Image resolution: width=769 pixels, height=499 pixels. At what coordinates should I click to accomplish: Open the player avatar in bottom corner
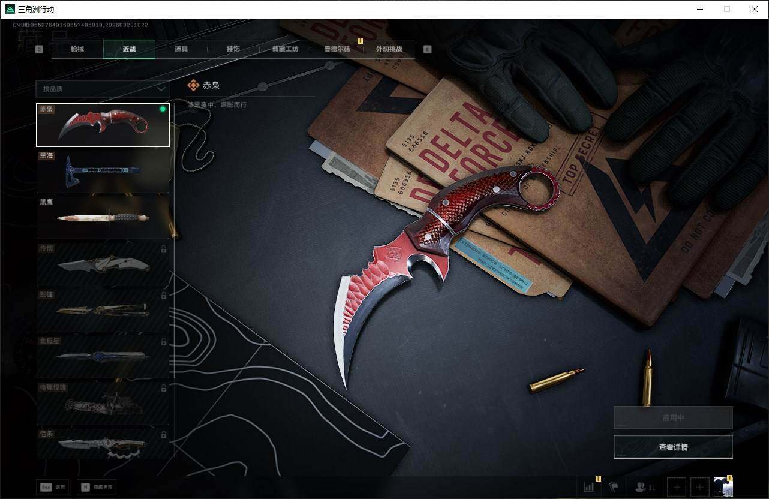(723, 487)
